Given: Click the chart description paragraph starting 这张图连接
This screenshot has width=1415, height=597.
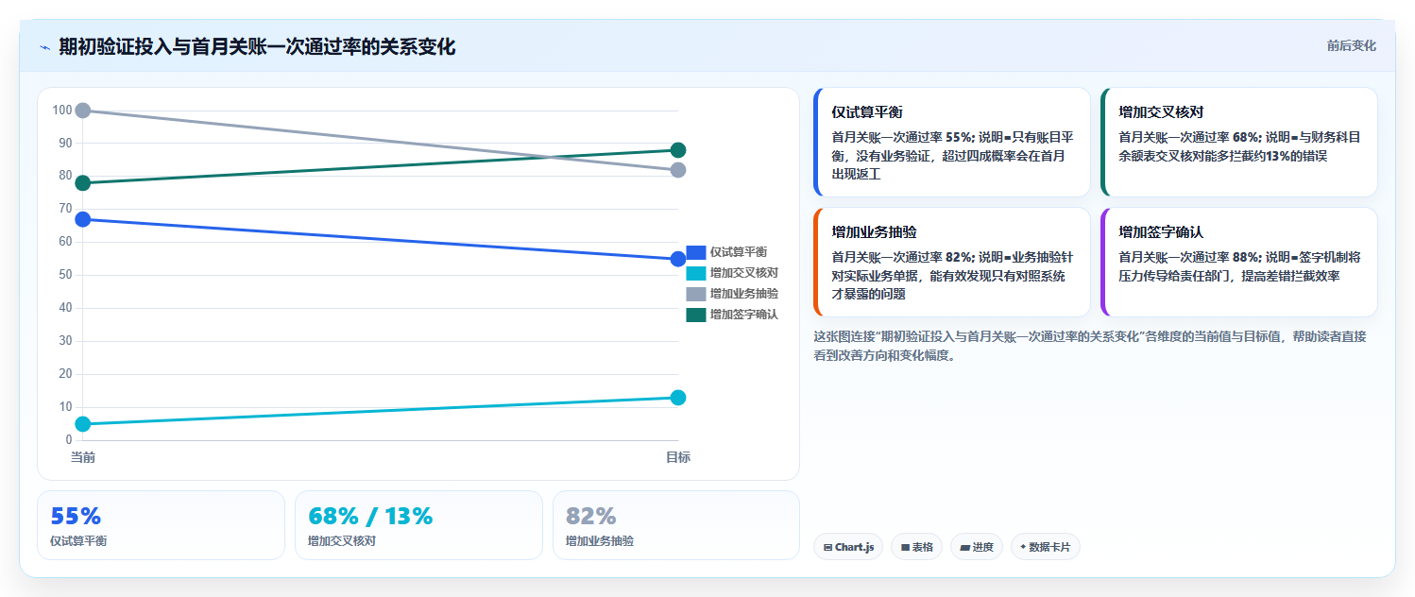Looking at the screenshot, I should click(x=1089, y=346).
